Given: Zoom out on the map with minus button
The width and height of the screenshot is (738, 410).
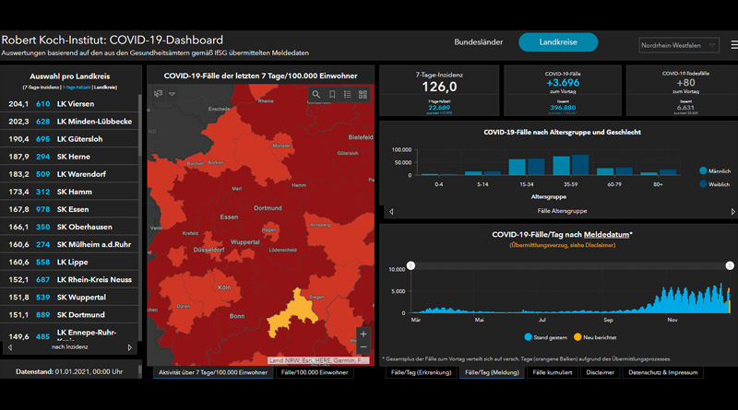Looking at the screenshot, I should pos(363,347).
